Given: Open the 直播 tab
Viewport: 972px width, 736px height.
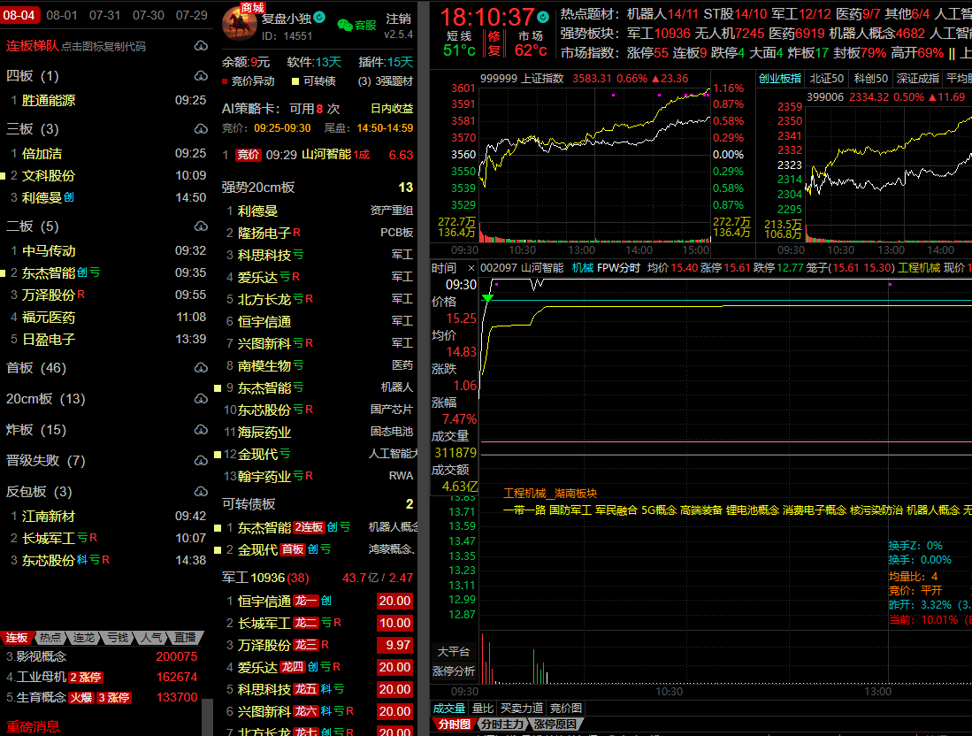Looking at the screenshot, I should 185,638.
